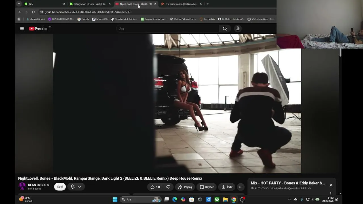Screen dimensions: 363x204
Task: Open the tab search dropdown arrow
Action: (19, 4)
